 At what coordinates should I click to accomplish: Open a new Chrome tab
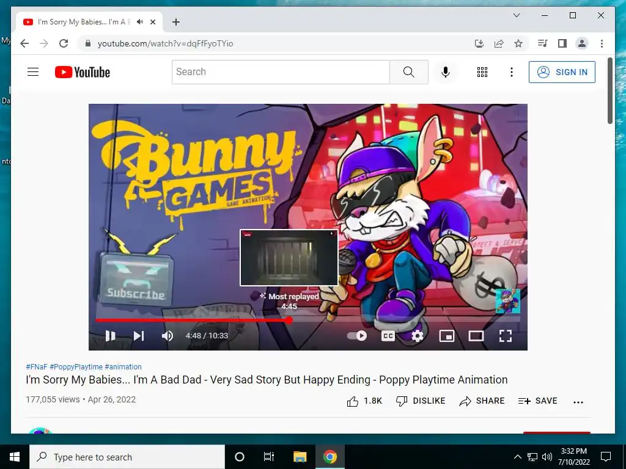[175, 22]
